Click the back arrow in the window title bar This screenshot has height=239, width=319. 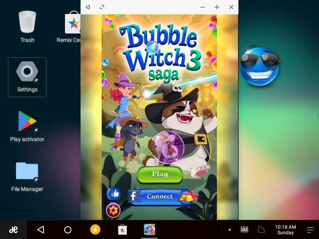pos(88,7)
